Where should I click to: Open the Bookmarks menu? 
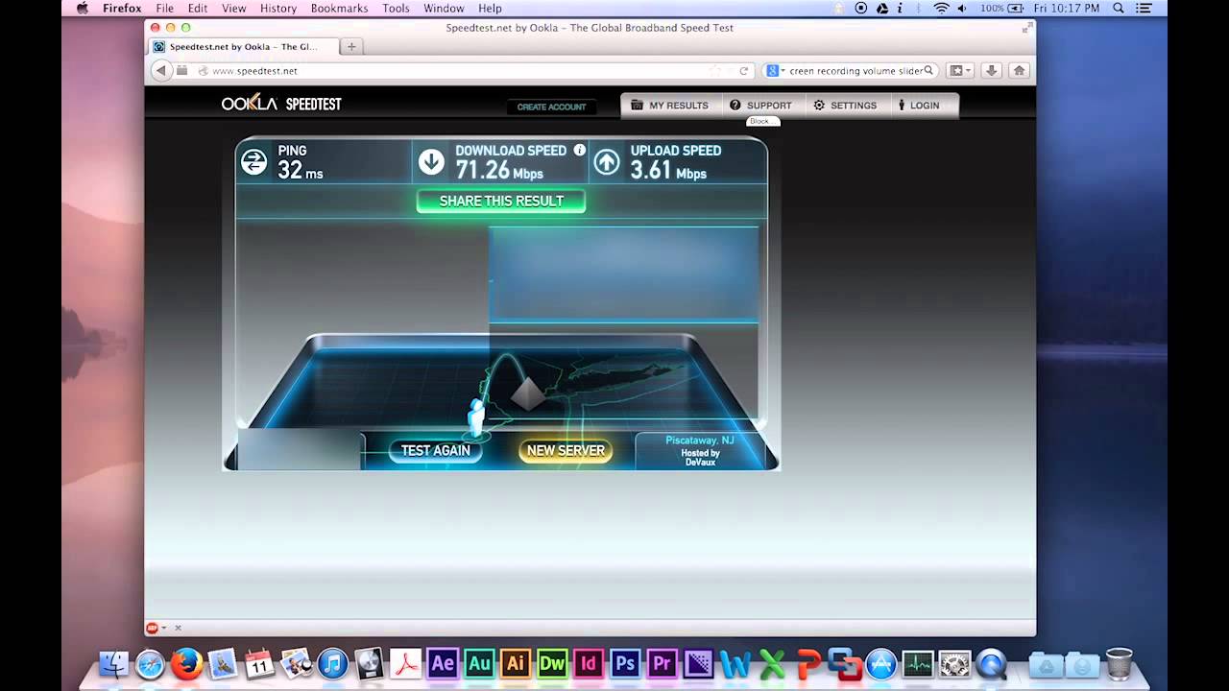click(340, 9)
